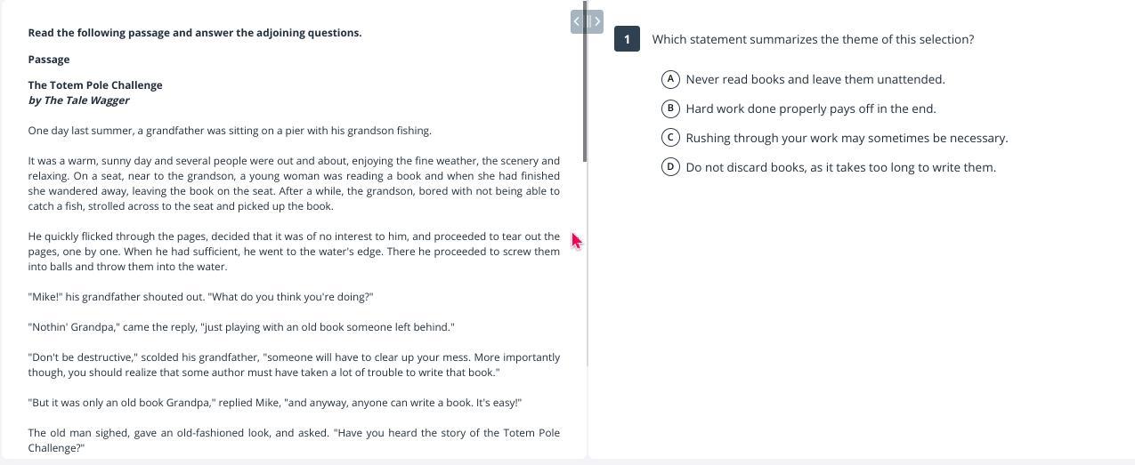The width and height of the screenshot is (1135, 465).
Task: Click the right chevron on the panel splitter
Action: (597, 21)
